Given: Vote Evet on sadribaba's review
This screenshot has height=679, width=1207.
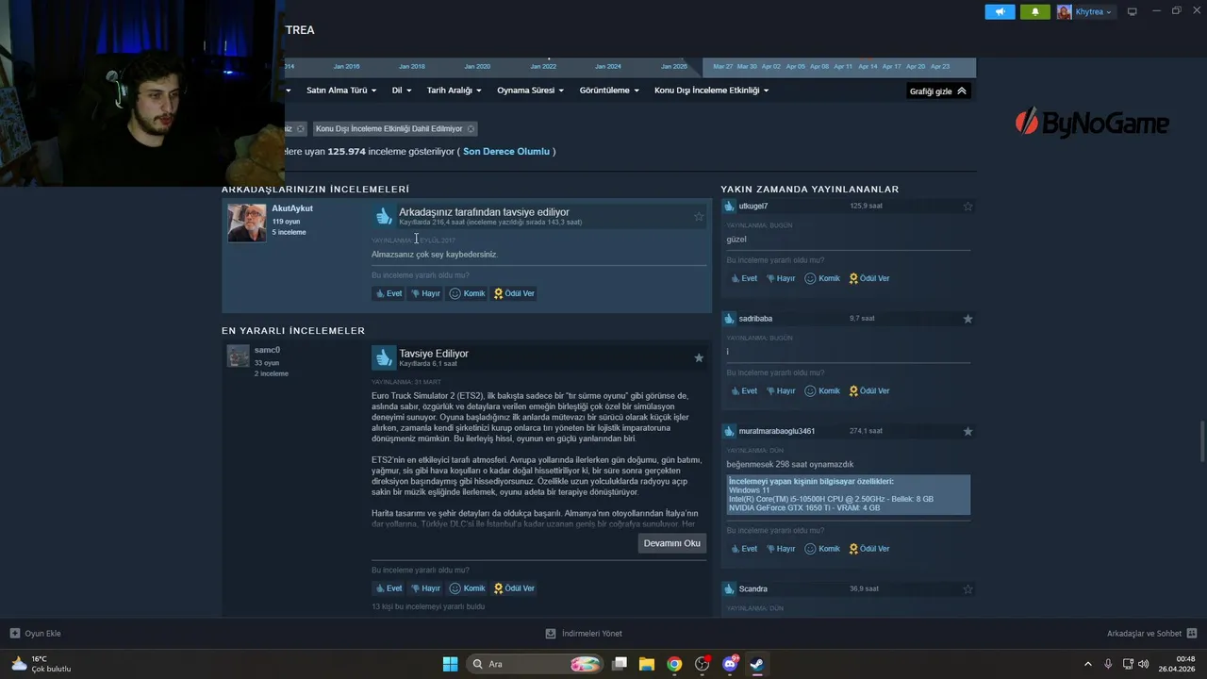Looking at the screenshot, I should pos(744,390).
